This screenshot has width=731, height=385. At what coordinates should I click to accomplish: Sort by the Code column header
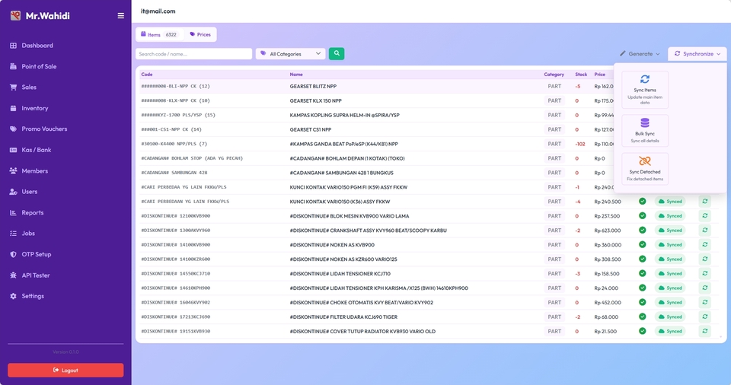pos(147,75)
